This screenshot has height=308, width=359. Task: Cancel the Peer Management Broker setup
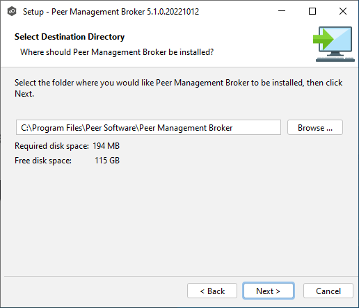[328, 291]
